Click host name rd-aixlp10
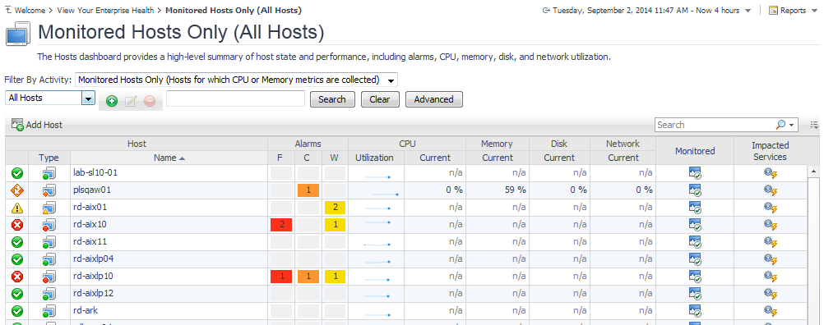This screenshot has height=325, width=824. pyautogui.click(x=93, y=277)
